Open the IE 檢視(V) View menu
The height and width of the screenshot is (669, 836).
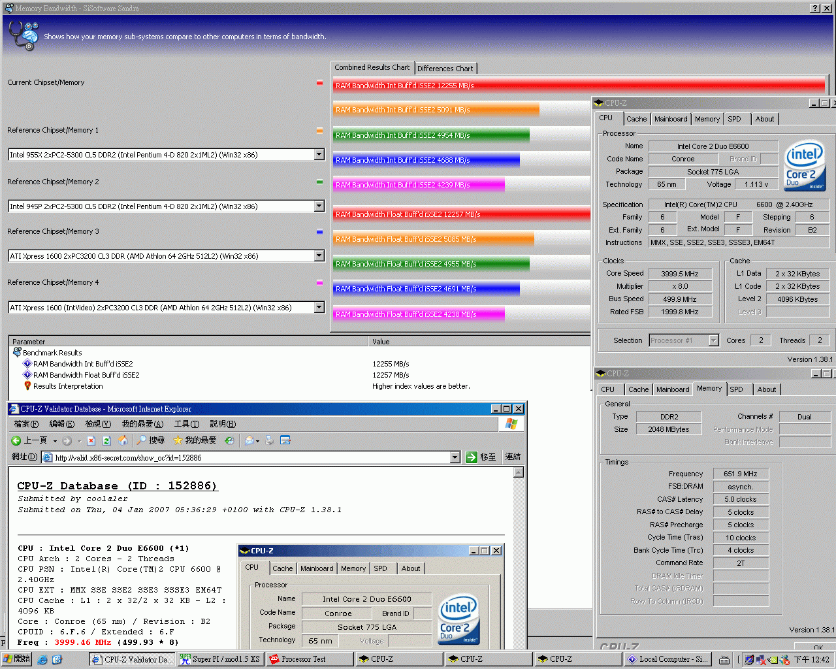coord(98,424)
